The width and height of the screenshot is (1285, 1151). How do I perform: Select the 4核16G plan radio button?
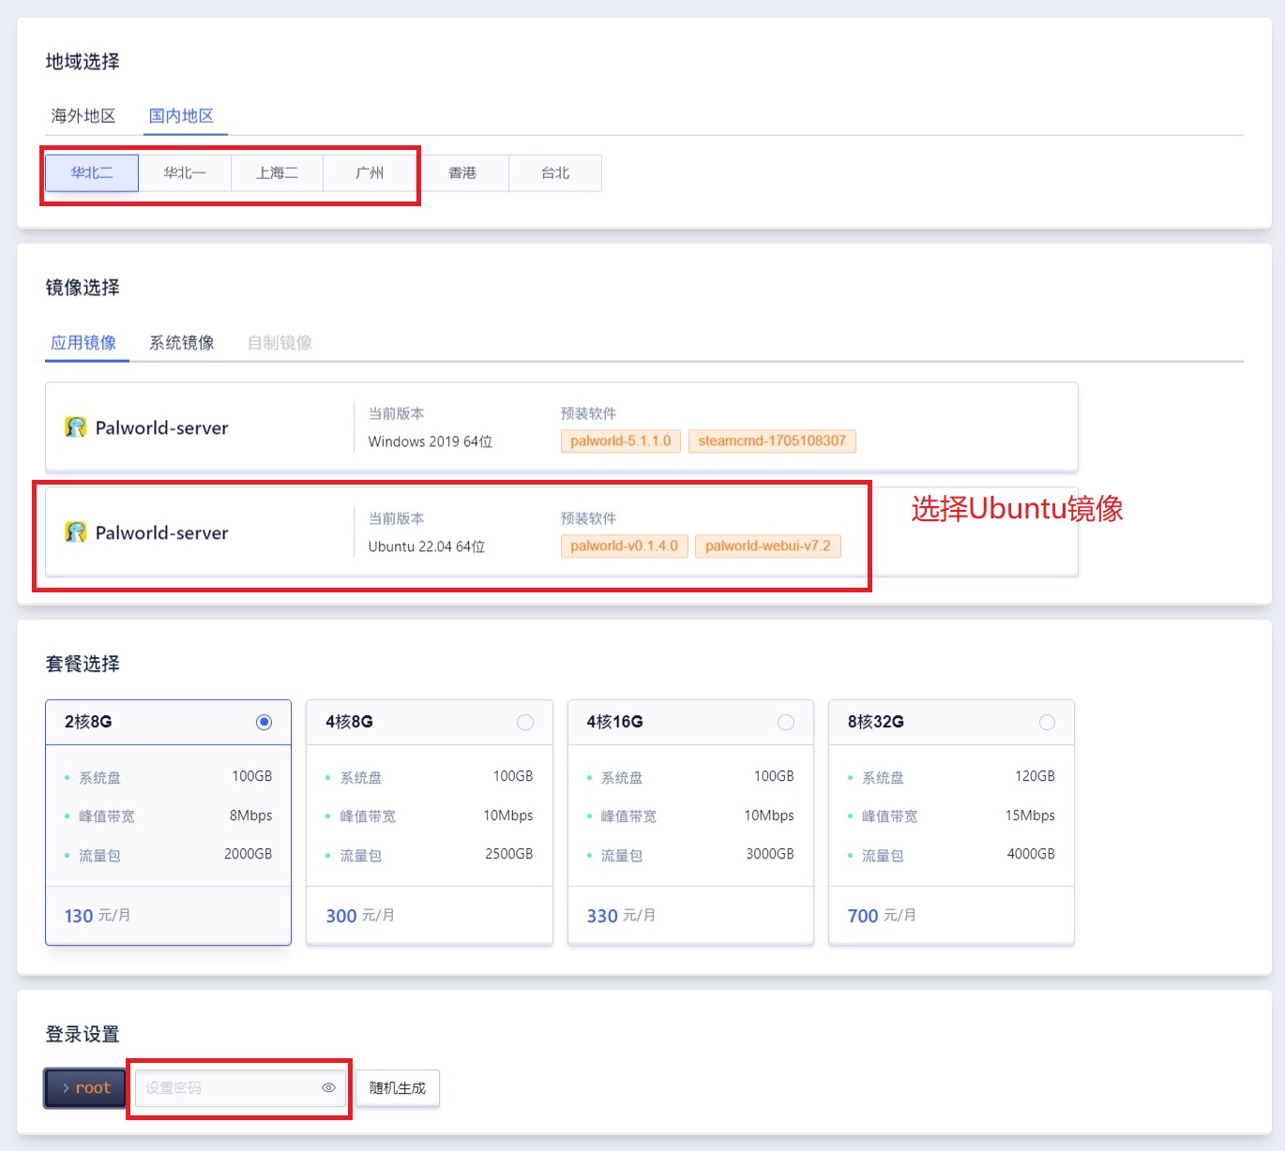pos(786,722)
